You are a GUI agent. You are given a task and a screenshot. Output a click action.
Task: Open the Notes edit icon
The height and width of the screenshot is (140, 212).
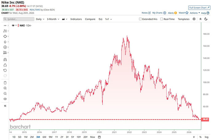pyautogui.click(x=149, y=13)
